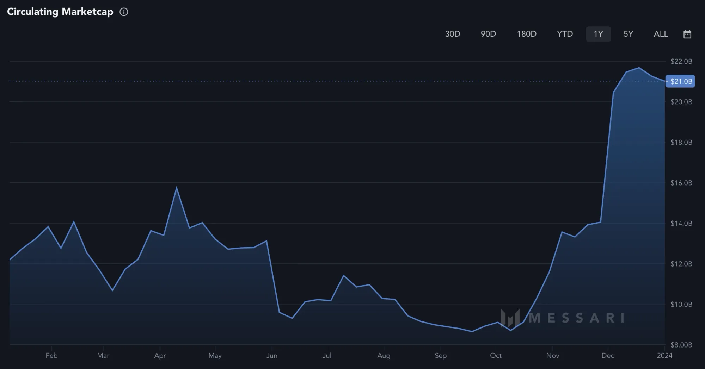The height and width of the screenshot is (369, 705).
Task: Click the Nov month label
Action: [x=553, y=356]
